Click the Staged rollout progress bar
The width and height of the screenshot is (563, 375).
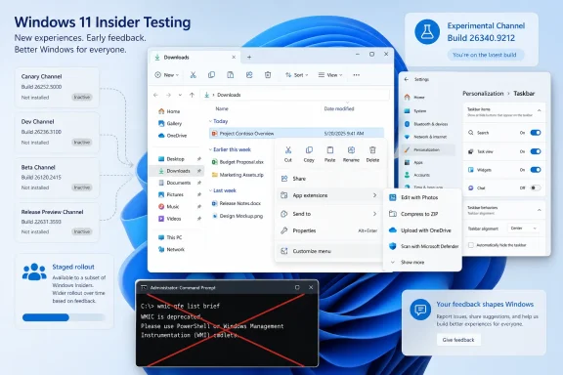pyautogui.click(x=64, y=317)
